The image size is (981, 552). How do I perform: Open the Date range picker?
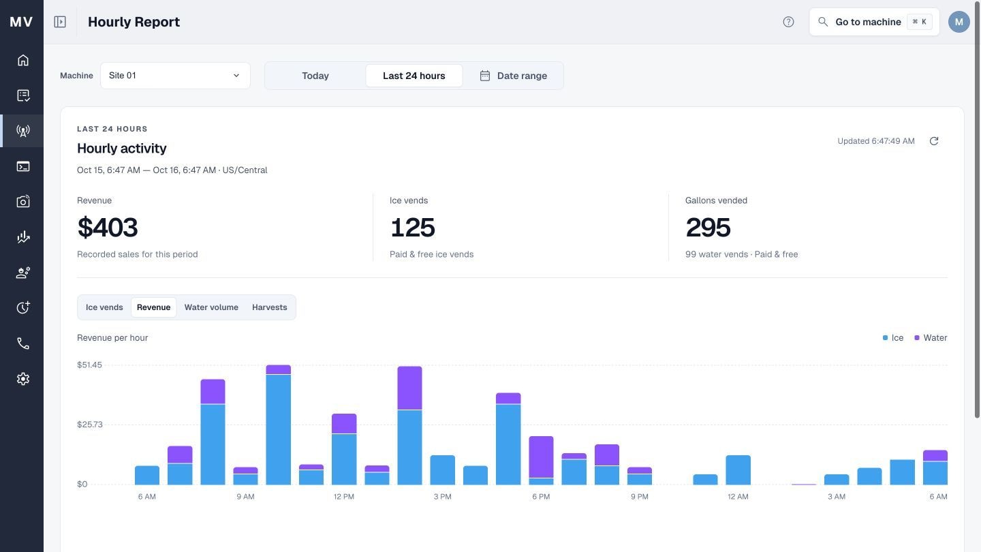513,76
